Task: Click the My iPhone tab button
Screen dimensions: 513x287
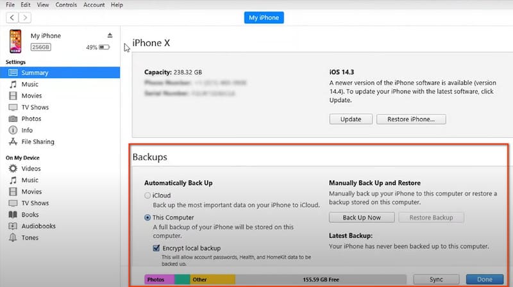Action: 264,17
